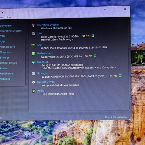Select Audio in the sidebar

pos(3,68)
